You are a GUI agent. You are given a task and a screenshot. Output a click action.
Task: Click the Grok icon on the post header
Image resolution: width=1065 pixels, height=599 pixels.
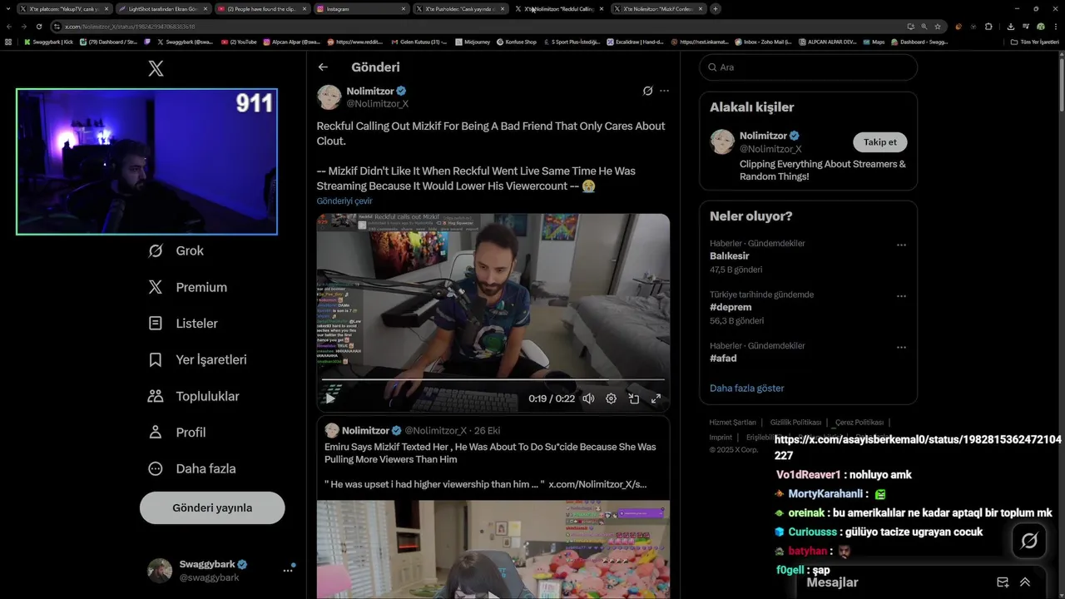pos(647,91)
